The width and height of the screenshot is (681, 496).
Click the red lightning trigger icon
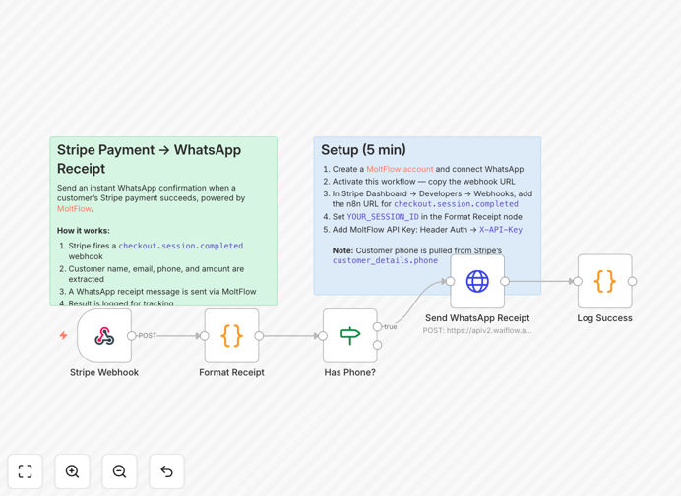pos(63,335)
